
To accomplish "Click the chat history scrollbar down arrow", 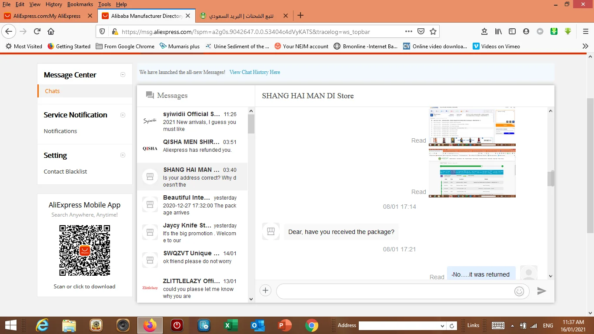I will 551,276.
